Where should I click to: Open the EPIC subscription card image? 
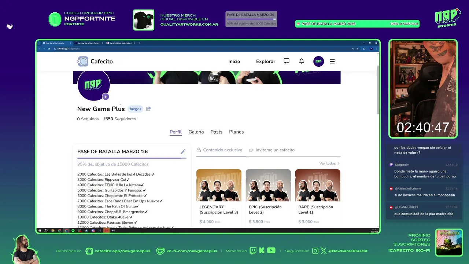click(268, 185)
